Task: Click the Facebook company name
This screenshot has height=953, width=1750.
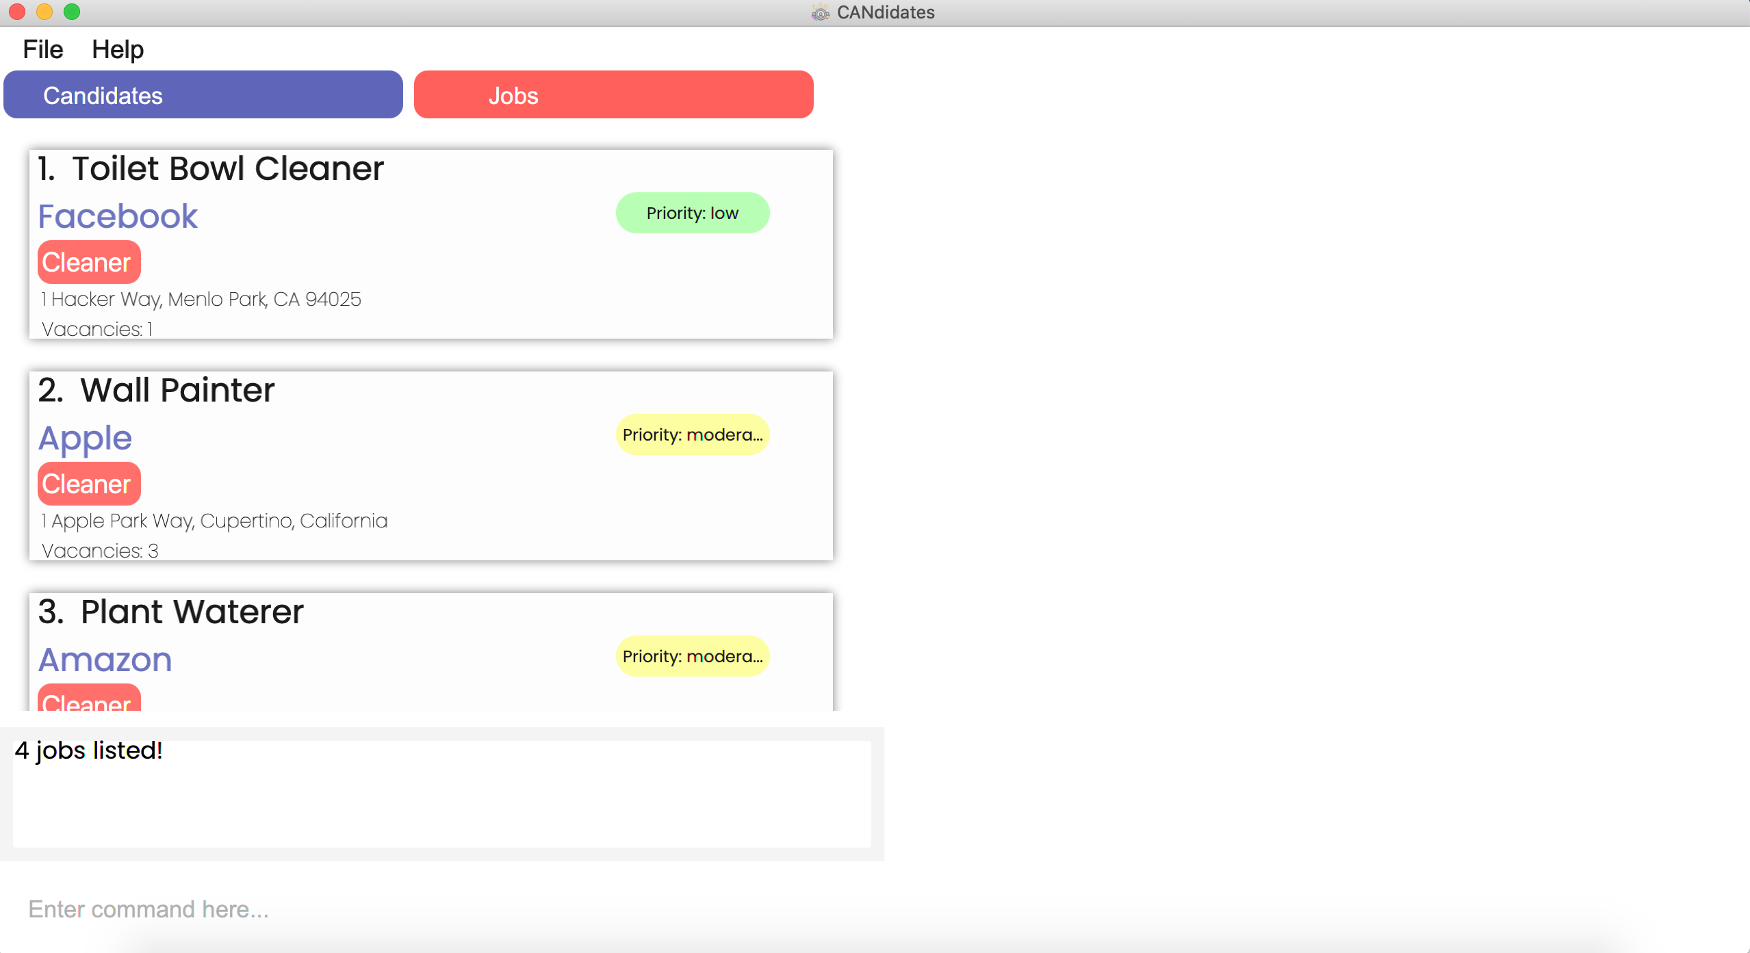Action: pyautogui.click(x=118, y=216)
